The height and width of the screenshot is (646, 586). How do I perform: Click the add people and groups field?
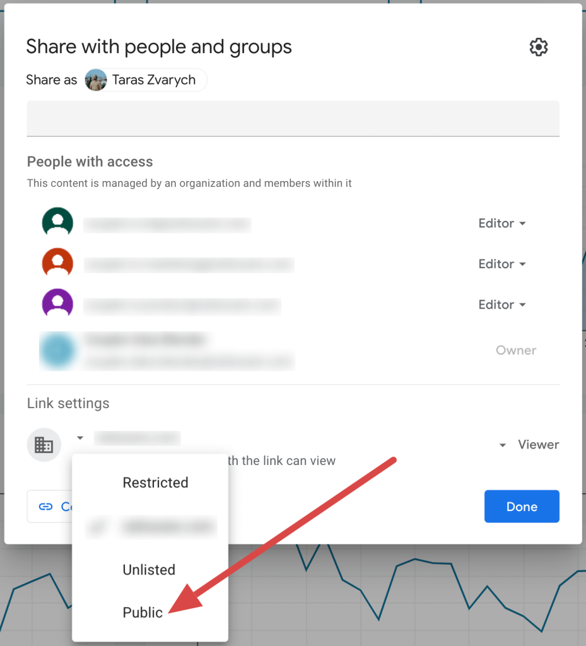(x=293, y=118)
